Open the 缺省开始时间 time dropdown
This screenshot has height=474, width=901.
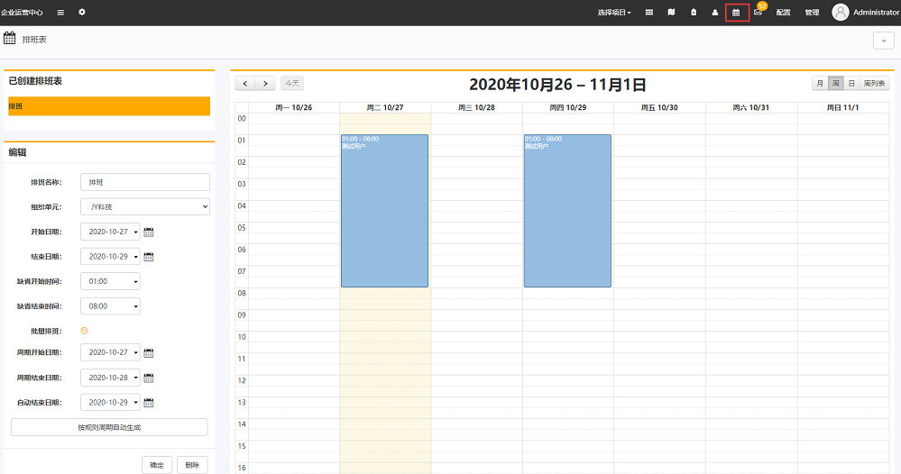(110, 281)
